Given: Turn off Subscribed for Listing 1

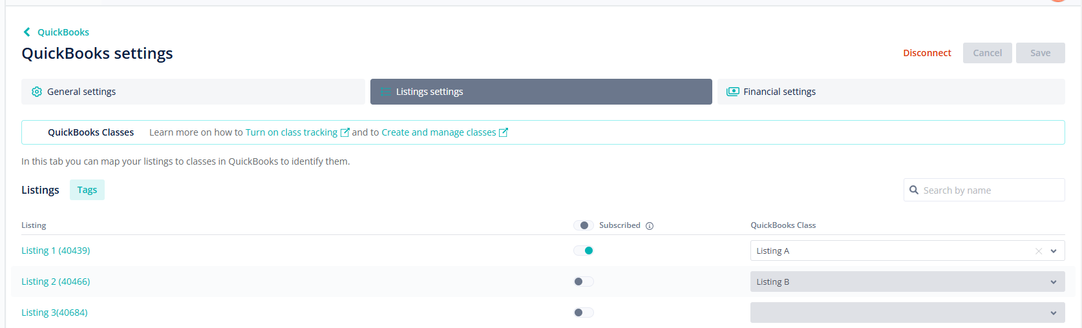Looking at the screenshot, I should (583, 251).
